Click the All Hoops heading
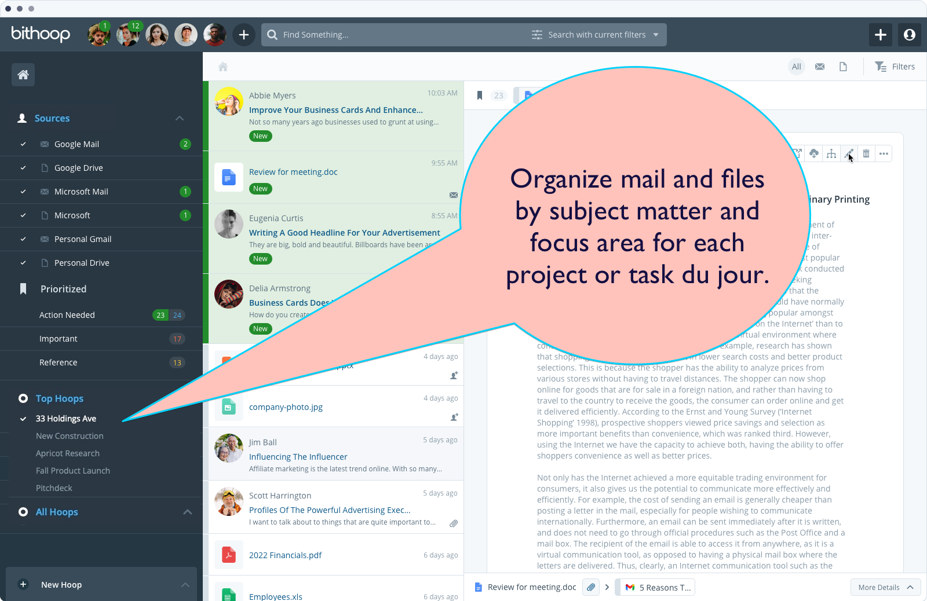The width and height of the screenshot is (927, 601). click(57, 512)
